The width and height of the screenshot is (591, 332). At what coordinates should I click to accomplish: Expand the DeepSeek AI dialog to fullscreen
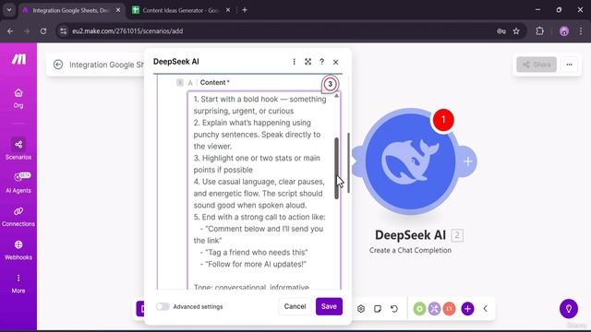pyautogui.click(x=308, y=62)
